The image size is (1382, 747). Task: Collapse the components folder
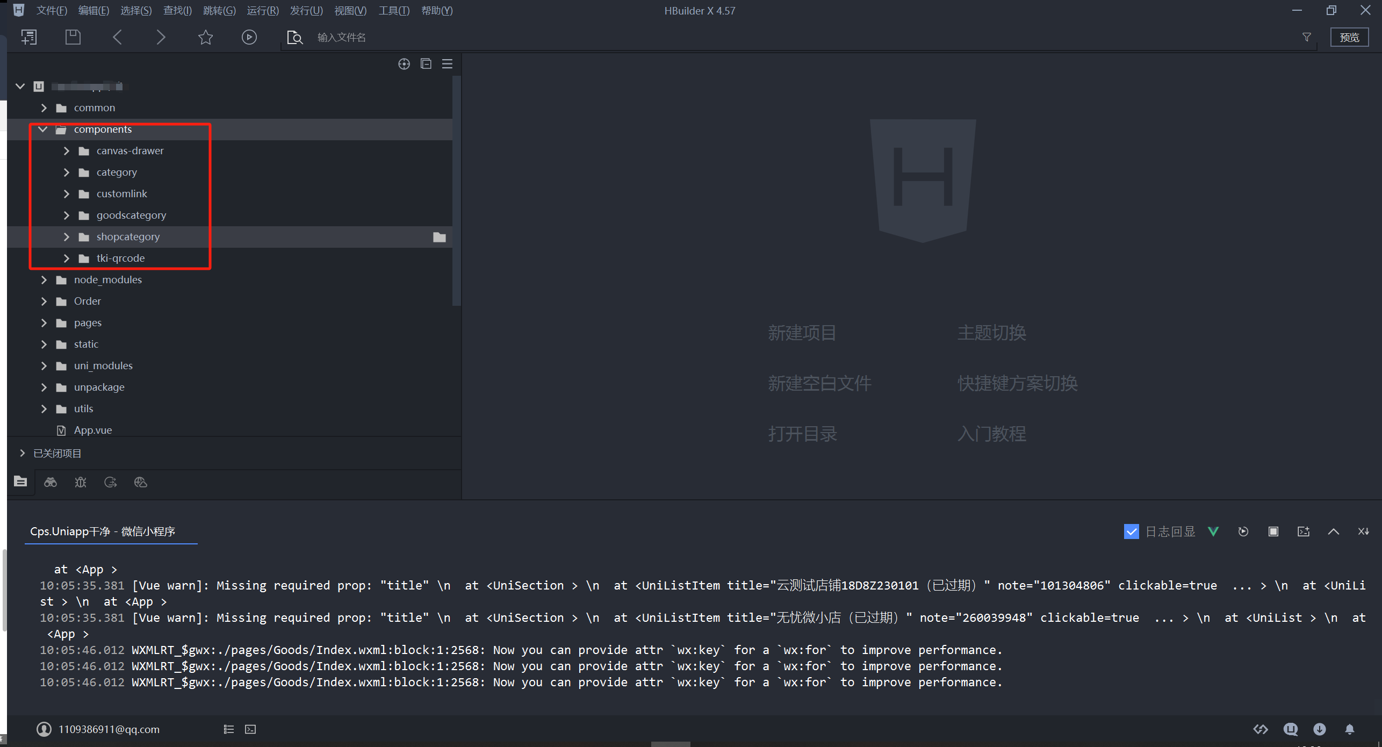pyautogui.click(x=43, y=129)
